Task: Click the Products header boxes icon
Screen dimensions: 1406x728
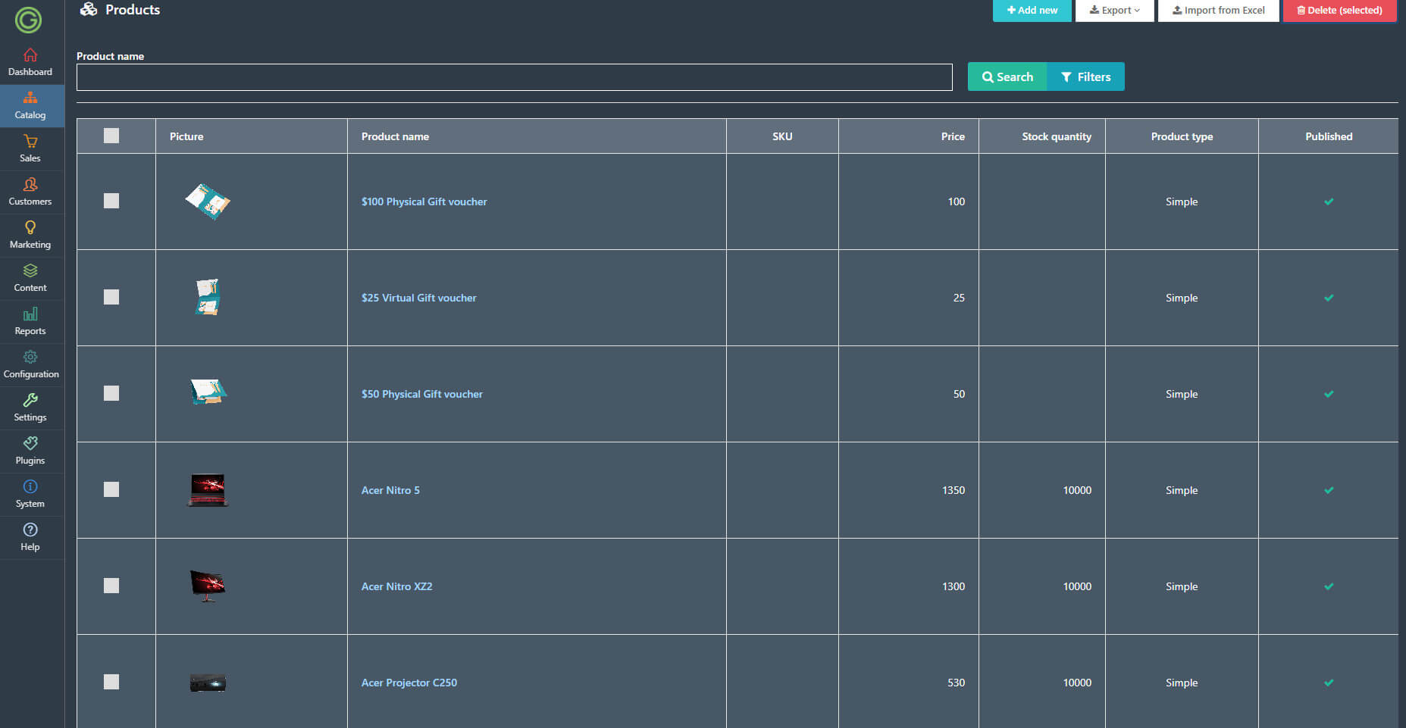Action: (89, 9)
